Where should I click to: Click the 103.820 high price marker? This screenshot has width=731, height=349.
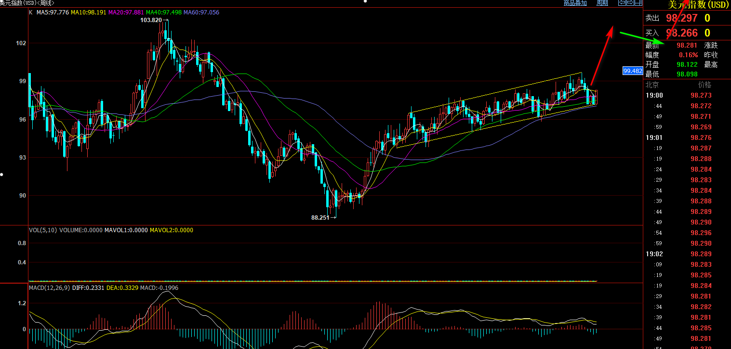pyautogui.click(x=151, y=20)
